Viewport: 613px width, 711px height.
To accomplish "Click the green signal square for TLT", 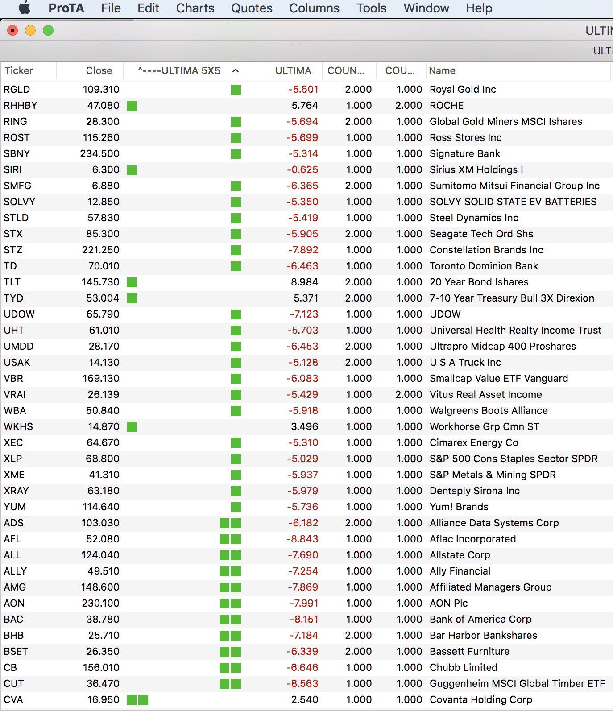I will (x=132, y=282).
